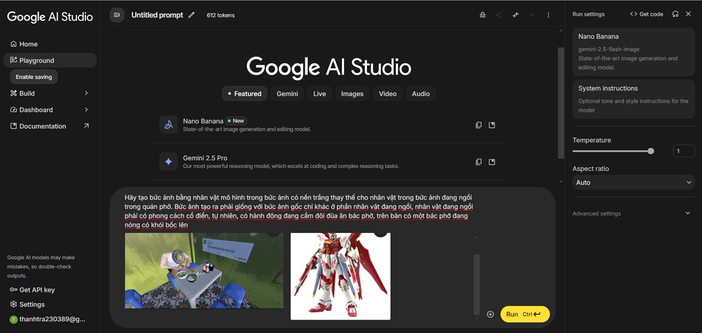Viewport: 702px width, 333px height.
Task: Click Get API key
Action: point(32,290)
